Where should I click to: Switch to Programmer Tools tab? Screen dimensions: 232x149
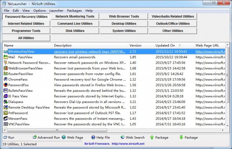(x=26, y=31)
